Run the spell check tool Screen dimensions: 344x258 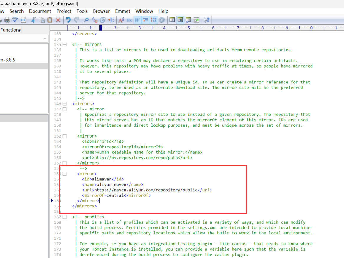(x=15, y=20)
